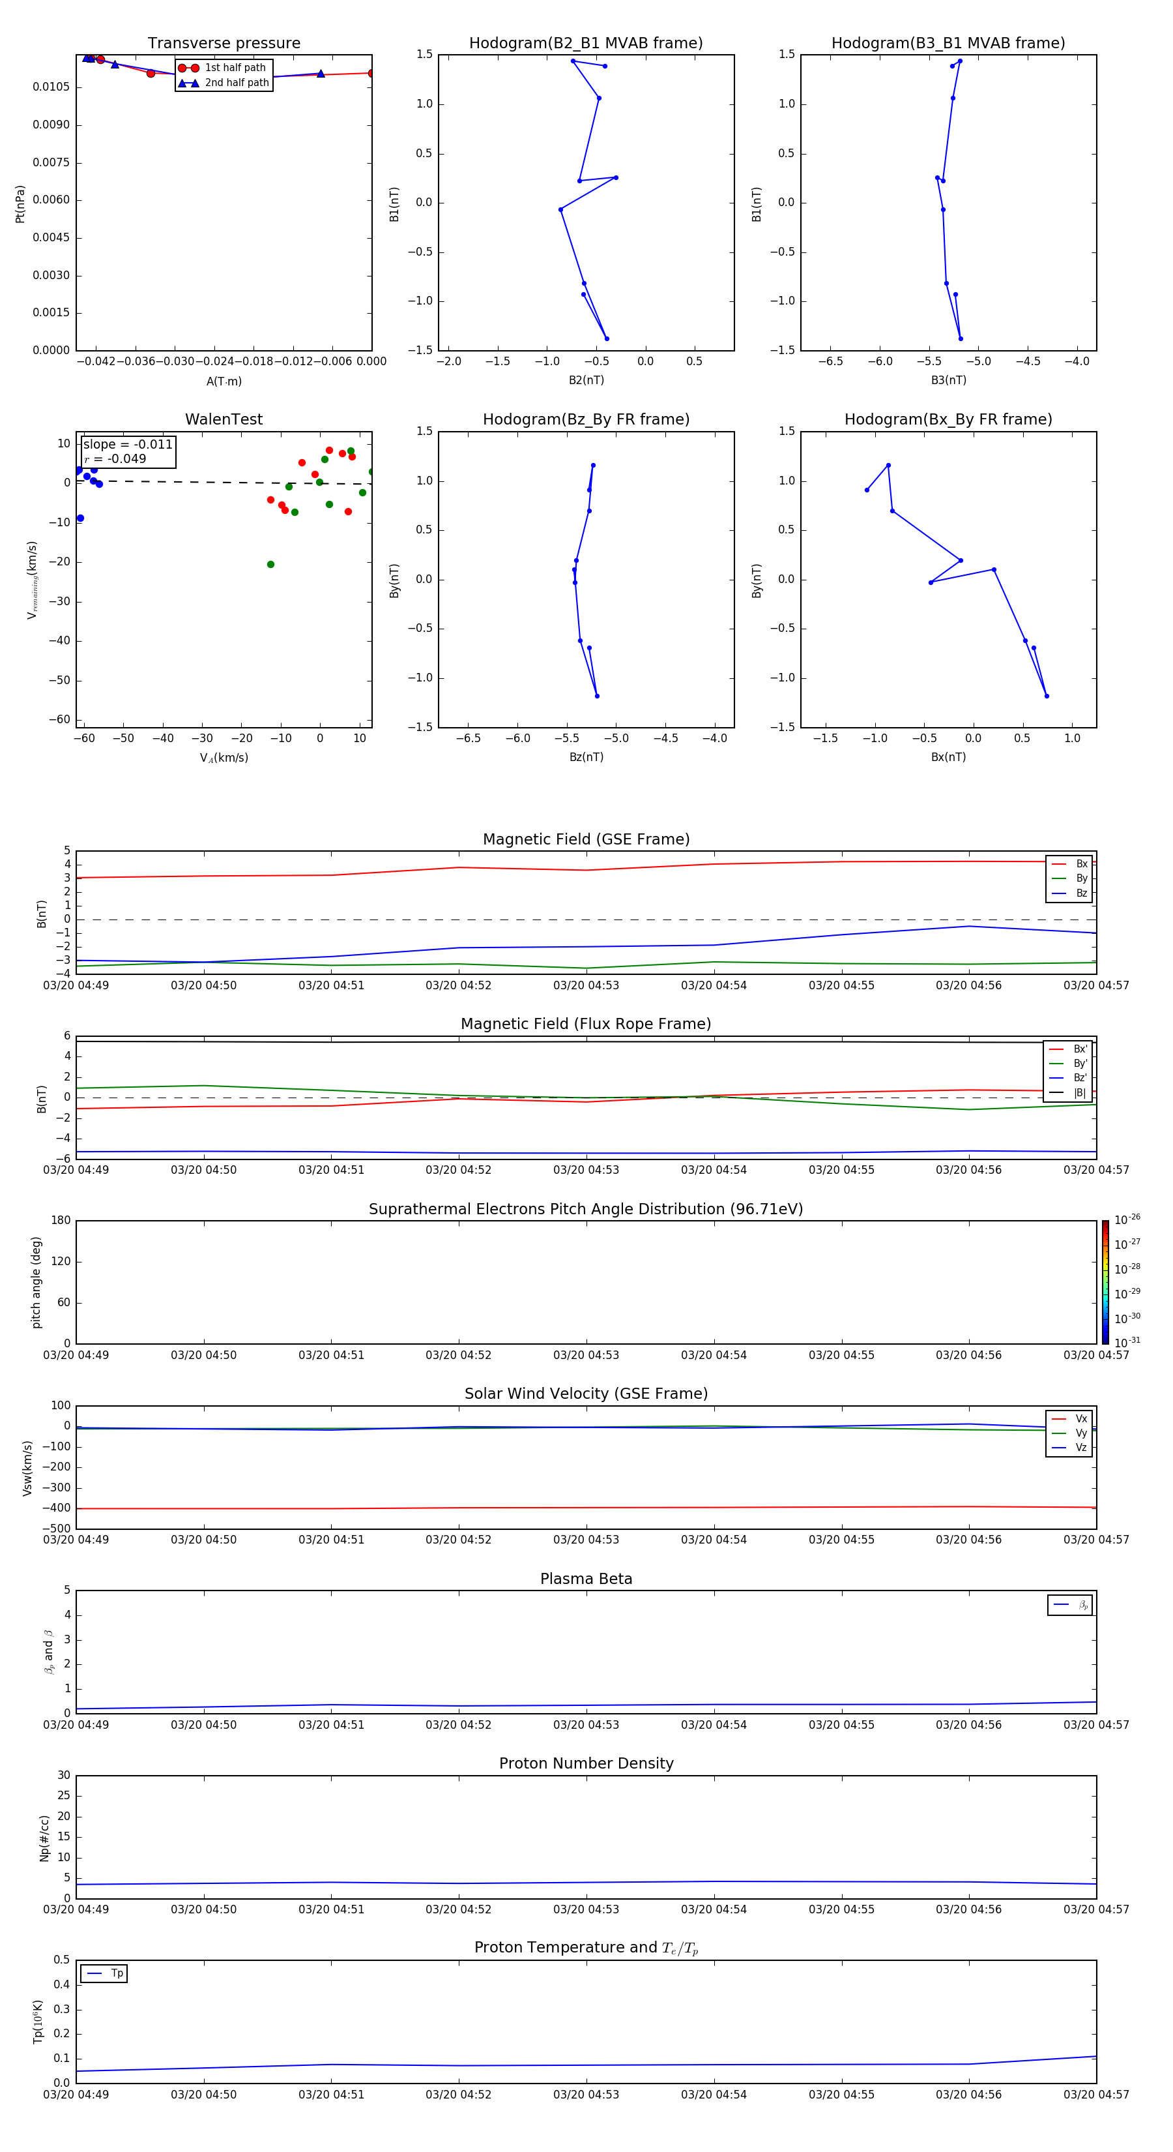The image size is (1173, 2152).
Task: Click the 'Transverse pressure' plot title
Action: point(224,44)
